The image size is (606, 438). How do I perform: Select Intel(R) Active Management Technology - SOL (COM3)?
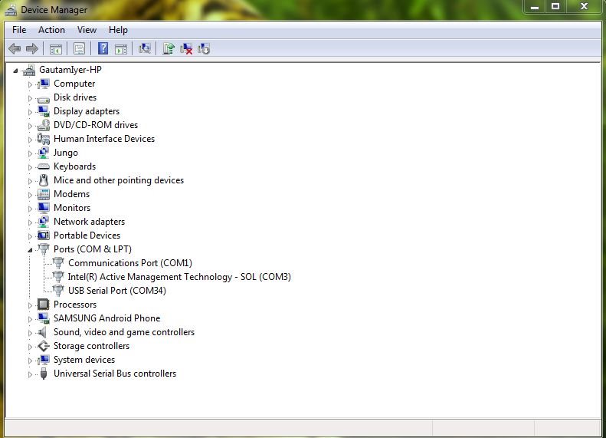click(179, 277)
